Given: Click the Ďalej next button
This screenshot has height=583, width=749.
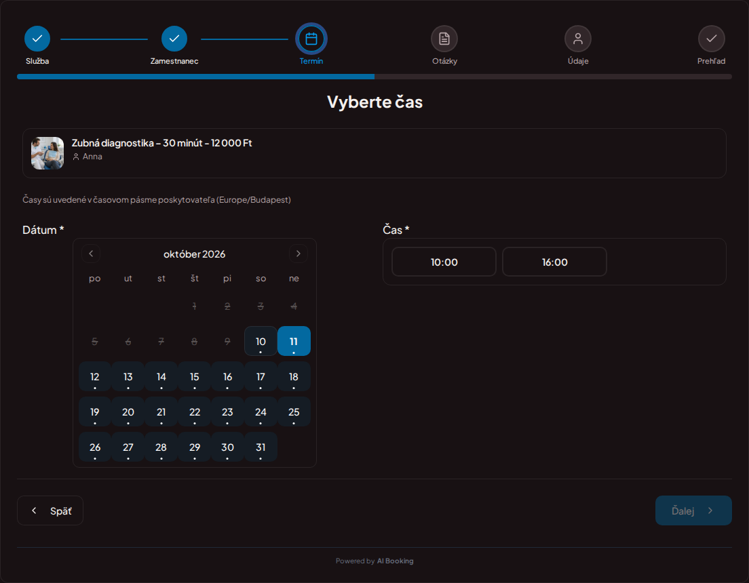Looking at the screenshot, I should coord(693,510).
